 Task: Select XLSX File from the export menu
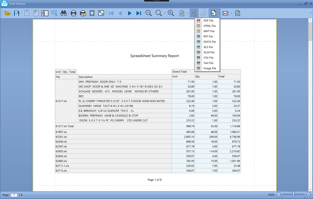pyautogui.click(x=209, y=52)
